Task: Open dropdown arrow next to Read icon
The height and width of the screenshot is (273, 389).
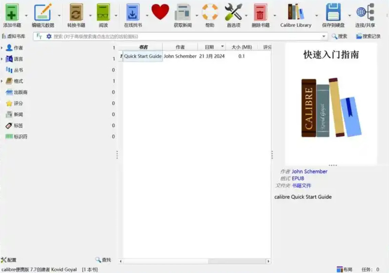Action: 116,16
